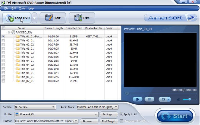Open the Trim tool
Screen dimensions: 200x125
(x=82, y=18)
